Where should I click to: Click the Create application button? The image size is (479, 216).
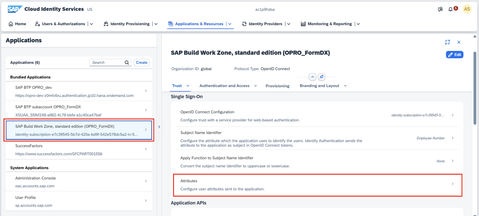pyautogui.click(x=142, y=63)
